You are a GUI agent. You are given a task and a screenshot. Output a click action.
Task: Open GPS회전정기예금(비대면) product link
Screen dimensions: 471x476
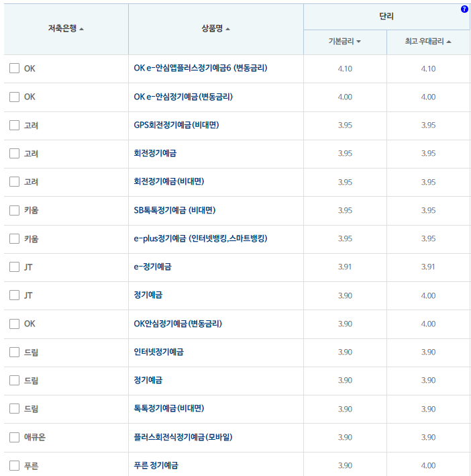point(176,125)
